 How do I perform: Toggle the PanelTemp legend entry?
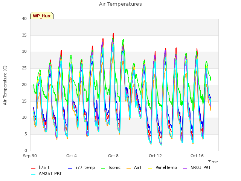[162, 167]
